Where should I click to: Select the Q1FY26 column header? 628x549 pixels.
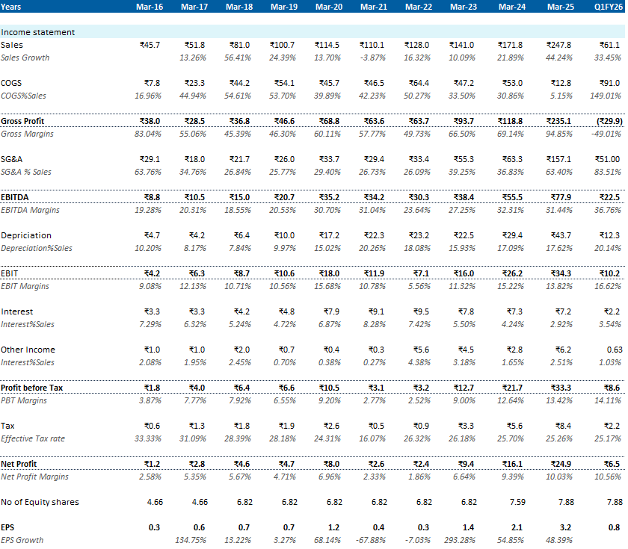point(609,7)
